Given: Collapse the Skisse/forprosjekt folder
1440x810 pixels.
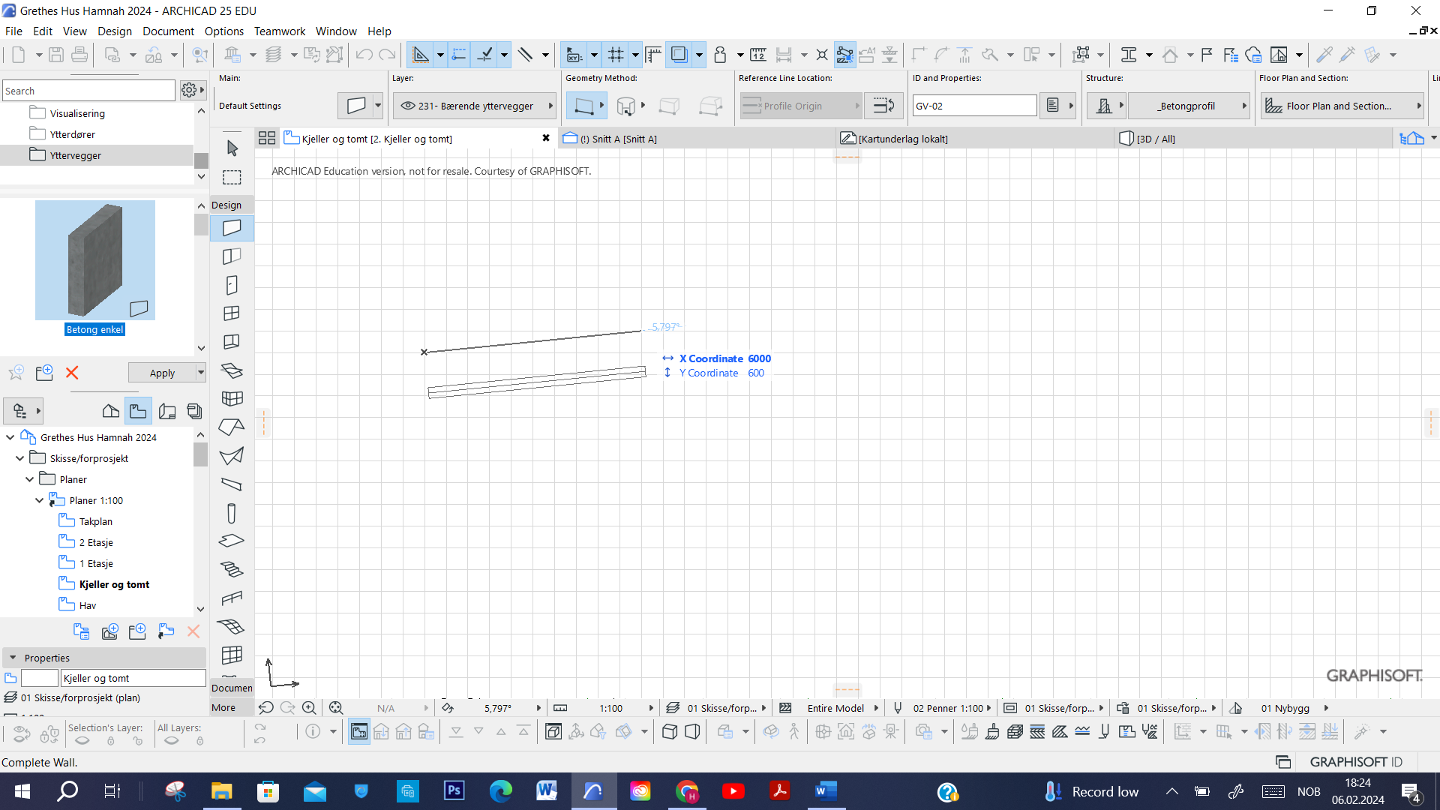Looking at the screenshot, I should (20, 458).
